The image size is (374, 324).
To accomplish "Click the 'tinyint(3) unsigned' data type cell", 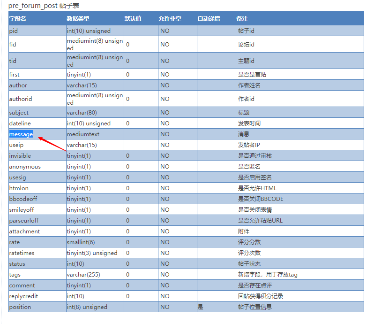I will 95,253.
